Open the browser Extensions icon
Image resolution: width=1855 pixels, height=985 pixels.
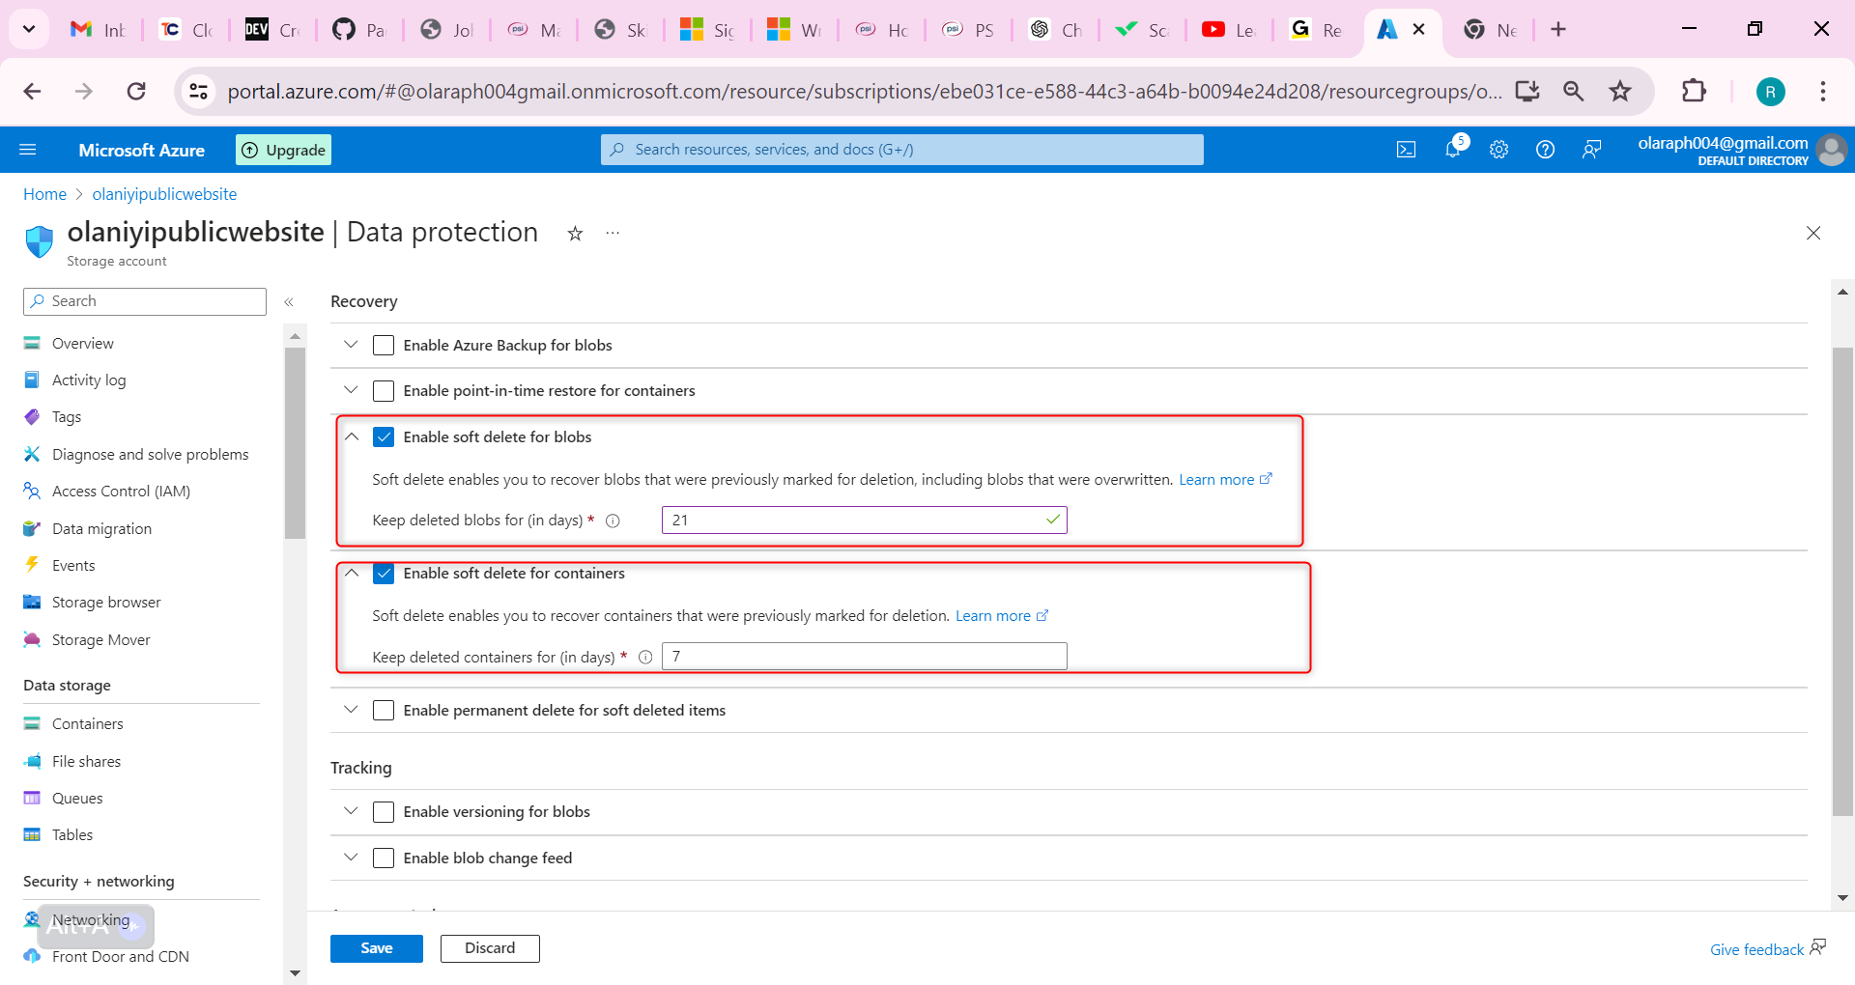pos(1694,91)
